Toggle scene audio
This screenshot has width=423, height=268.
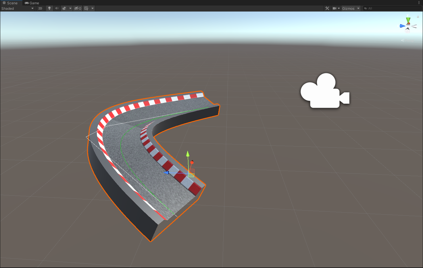[57, 8]
